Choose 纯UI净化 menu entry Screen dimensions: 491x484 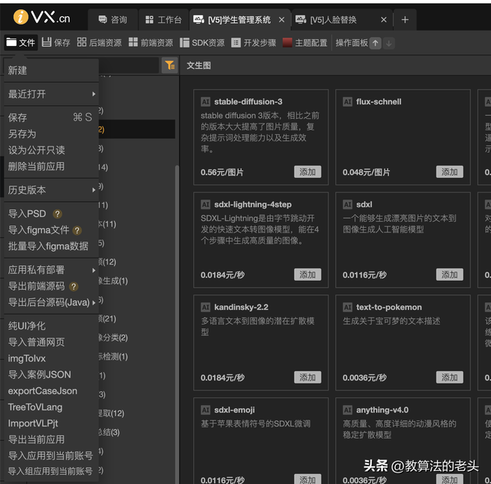tap(51, 325)
